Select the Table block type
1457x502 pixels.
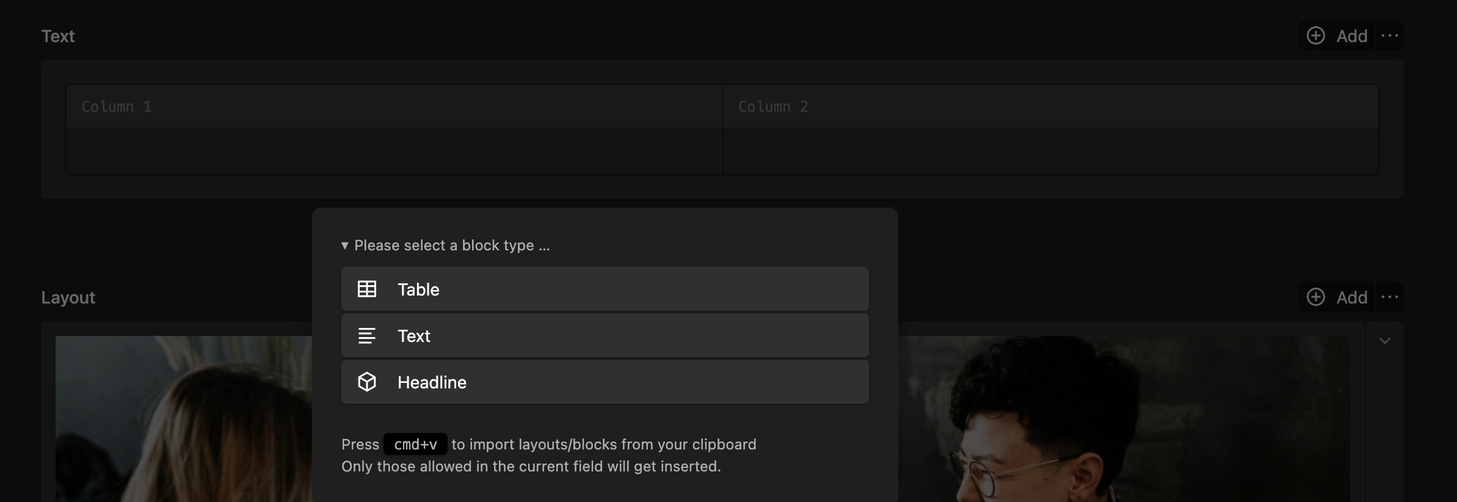tap(605, 289)
